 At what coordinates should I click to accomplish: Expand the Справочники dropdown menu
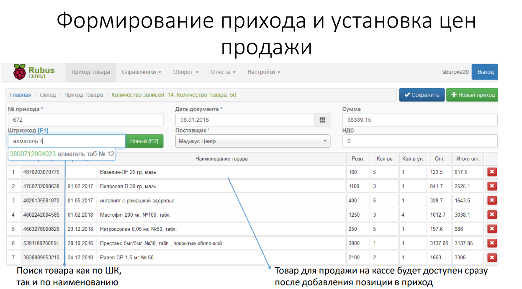click(x=141, y=72)
